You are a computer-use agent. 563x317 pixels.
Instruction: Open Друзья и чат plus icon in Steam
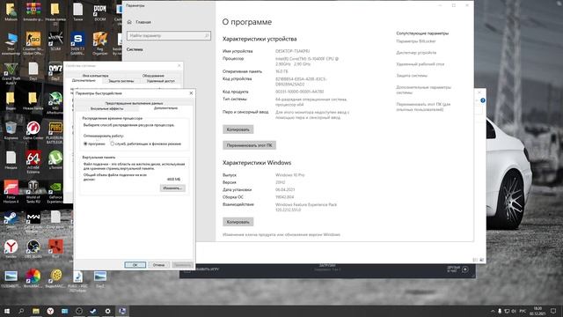point(465,269)
